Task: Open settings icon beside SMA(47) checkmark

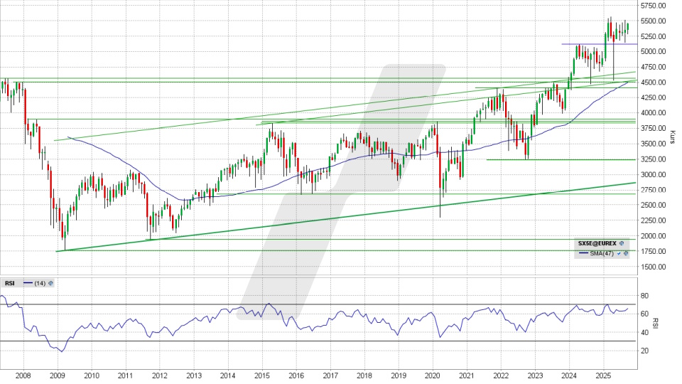Action: pos(626,253)
